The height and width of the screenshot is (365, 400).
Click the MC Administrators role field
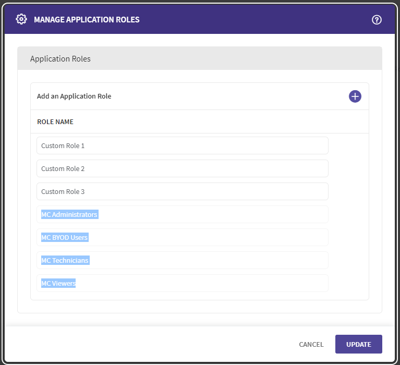tap(182, 214)
